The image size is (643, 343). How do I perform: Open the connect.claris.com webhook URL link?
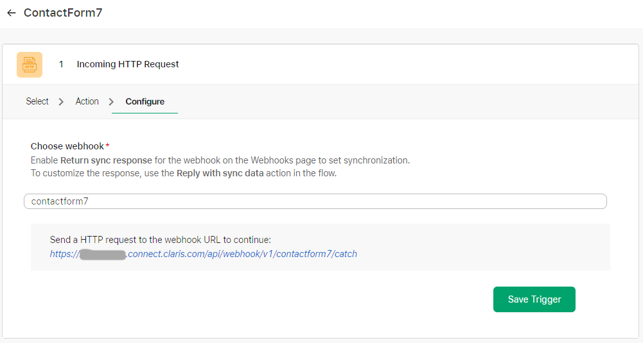204,254
